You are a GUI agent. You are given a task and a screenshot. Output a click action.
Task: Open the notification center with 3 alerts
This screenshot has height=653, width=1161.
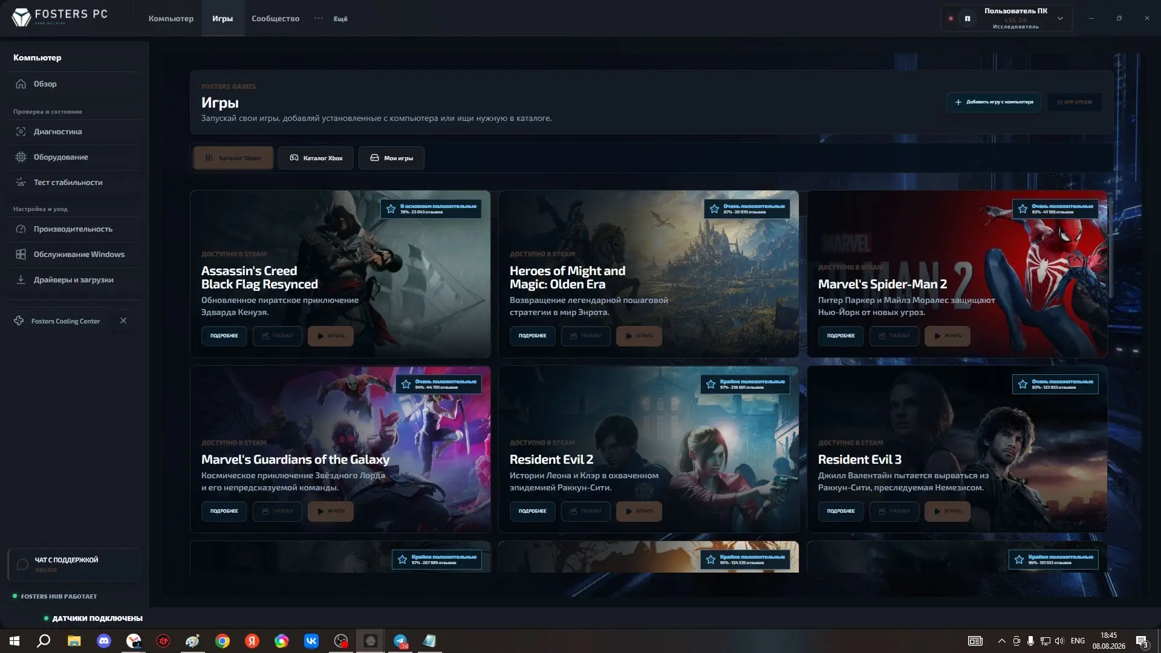tap(1142, 642)
